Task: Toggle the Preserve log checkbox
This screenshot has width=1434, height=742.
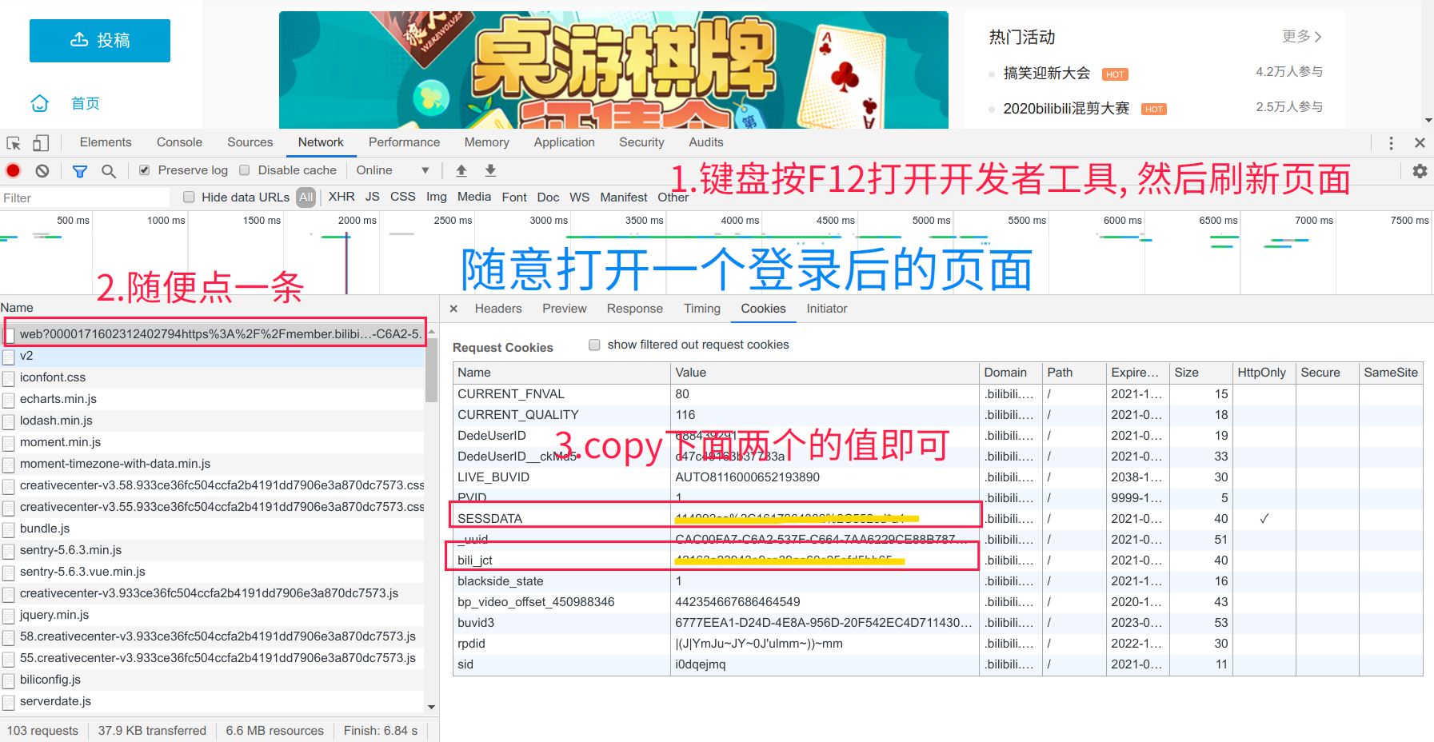Action: [145, 170]
